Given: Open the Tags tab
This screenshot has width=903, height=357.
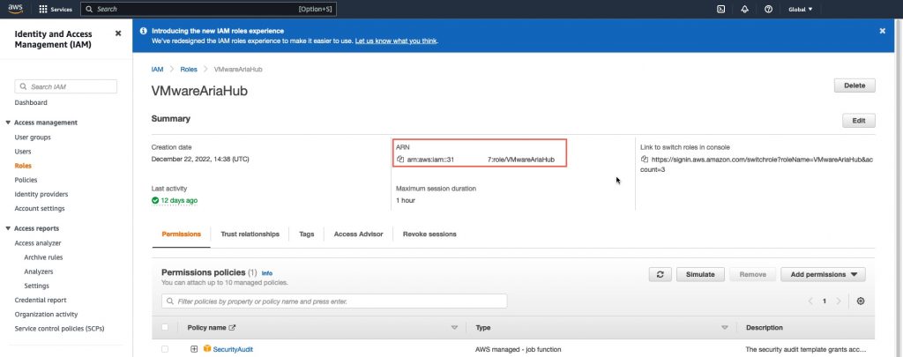Looking at the screenshot, I should tap(306, 234).
